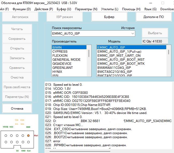Click the Очистка button
Screen dimensions: 174x153
click(17, 77)
